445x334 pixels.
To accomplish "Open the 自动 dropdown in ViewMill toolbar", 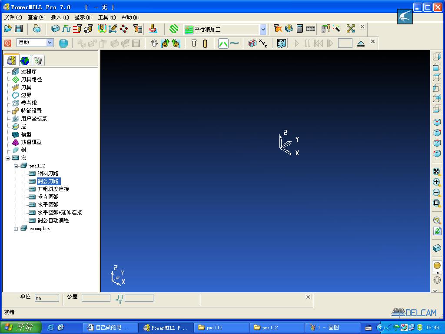I will click(x=50, y=43).
